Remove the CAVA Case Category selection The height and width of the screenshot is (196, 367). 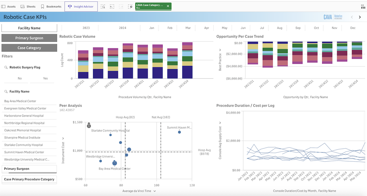pos(168,6)
